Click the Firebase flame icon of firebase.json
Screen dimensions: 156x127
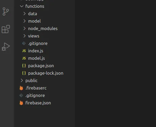[21, 103]
